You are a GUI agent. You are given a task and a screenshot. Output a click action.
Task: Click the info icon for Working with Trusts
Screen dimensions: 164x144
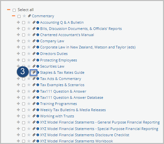[x=38, y=116]
